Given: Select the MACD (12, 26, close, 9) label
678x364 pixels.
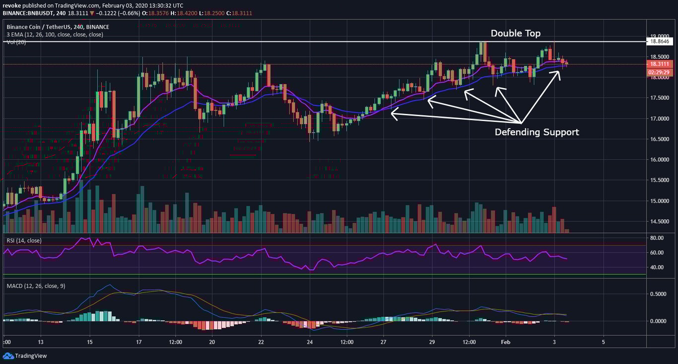Looking at the screenshot, I should 35,286.
